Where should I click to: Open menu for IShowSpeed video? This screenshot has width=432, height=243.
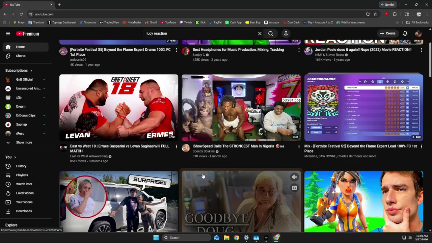click(299, 146)
